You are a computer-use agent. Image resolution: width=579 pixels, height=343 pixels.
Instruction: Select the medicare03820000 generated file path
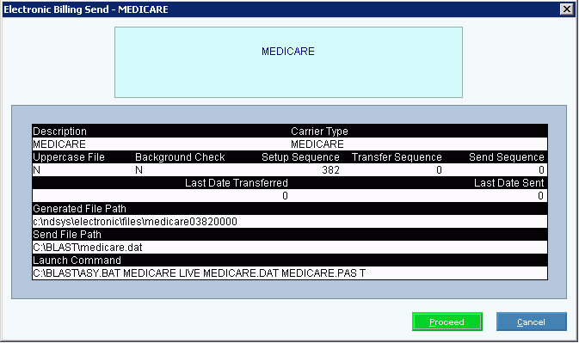coord(135,222)
